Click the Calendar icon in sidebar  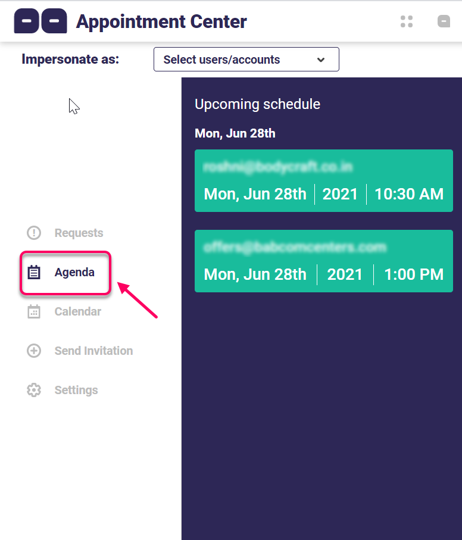(x=34, y=311)
